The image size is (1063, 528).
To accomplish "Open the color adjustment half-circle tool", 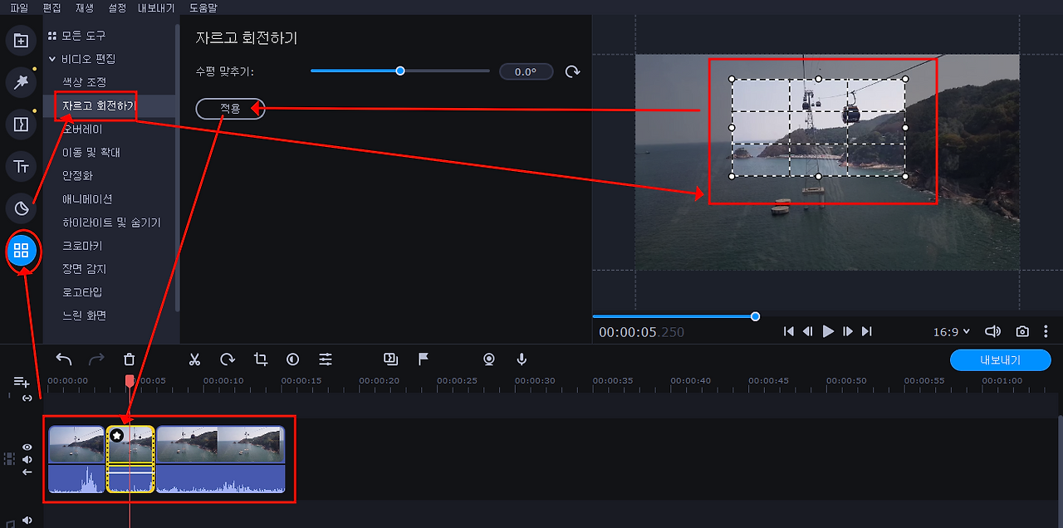I will click(292, 359).
